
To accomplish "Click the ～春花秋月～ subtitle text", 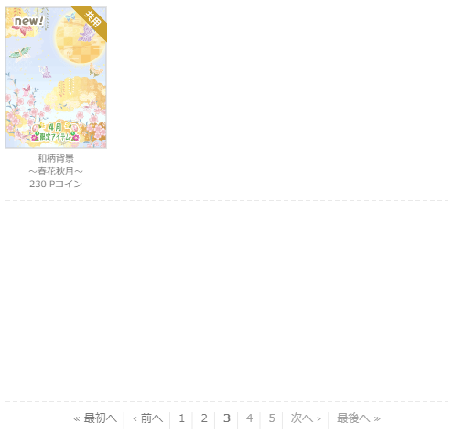I will tap(56, 171).
